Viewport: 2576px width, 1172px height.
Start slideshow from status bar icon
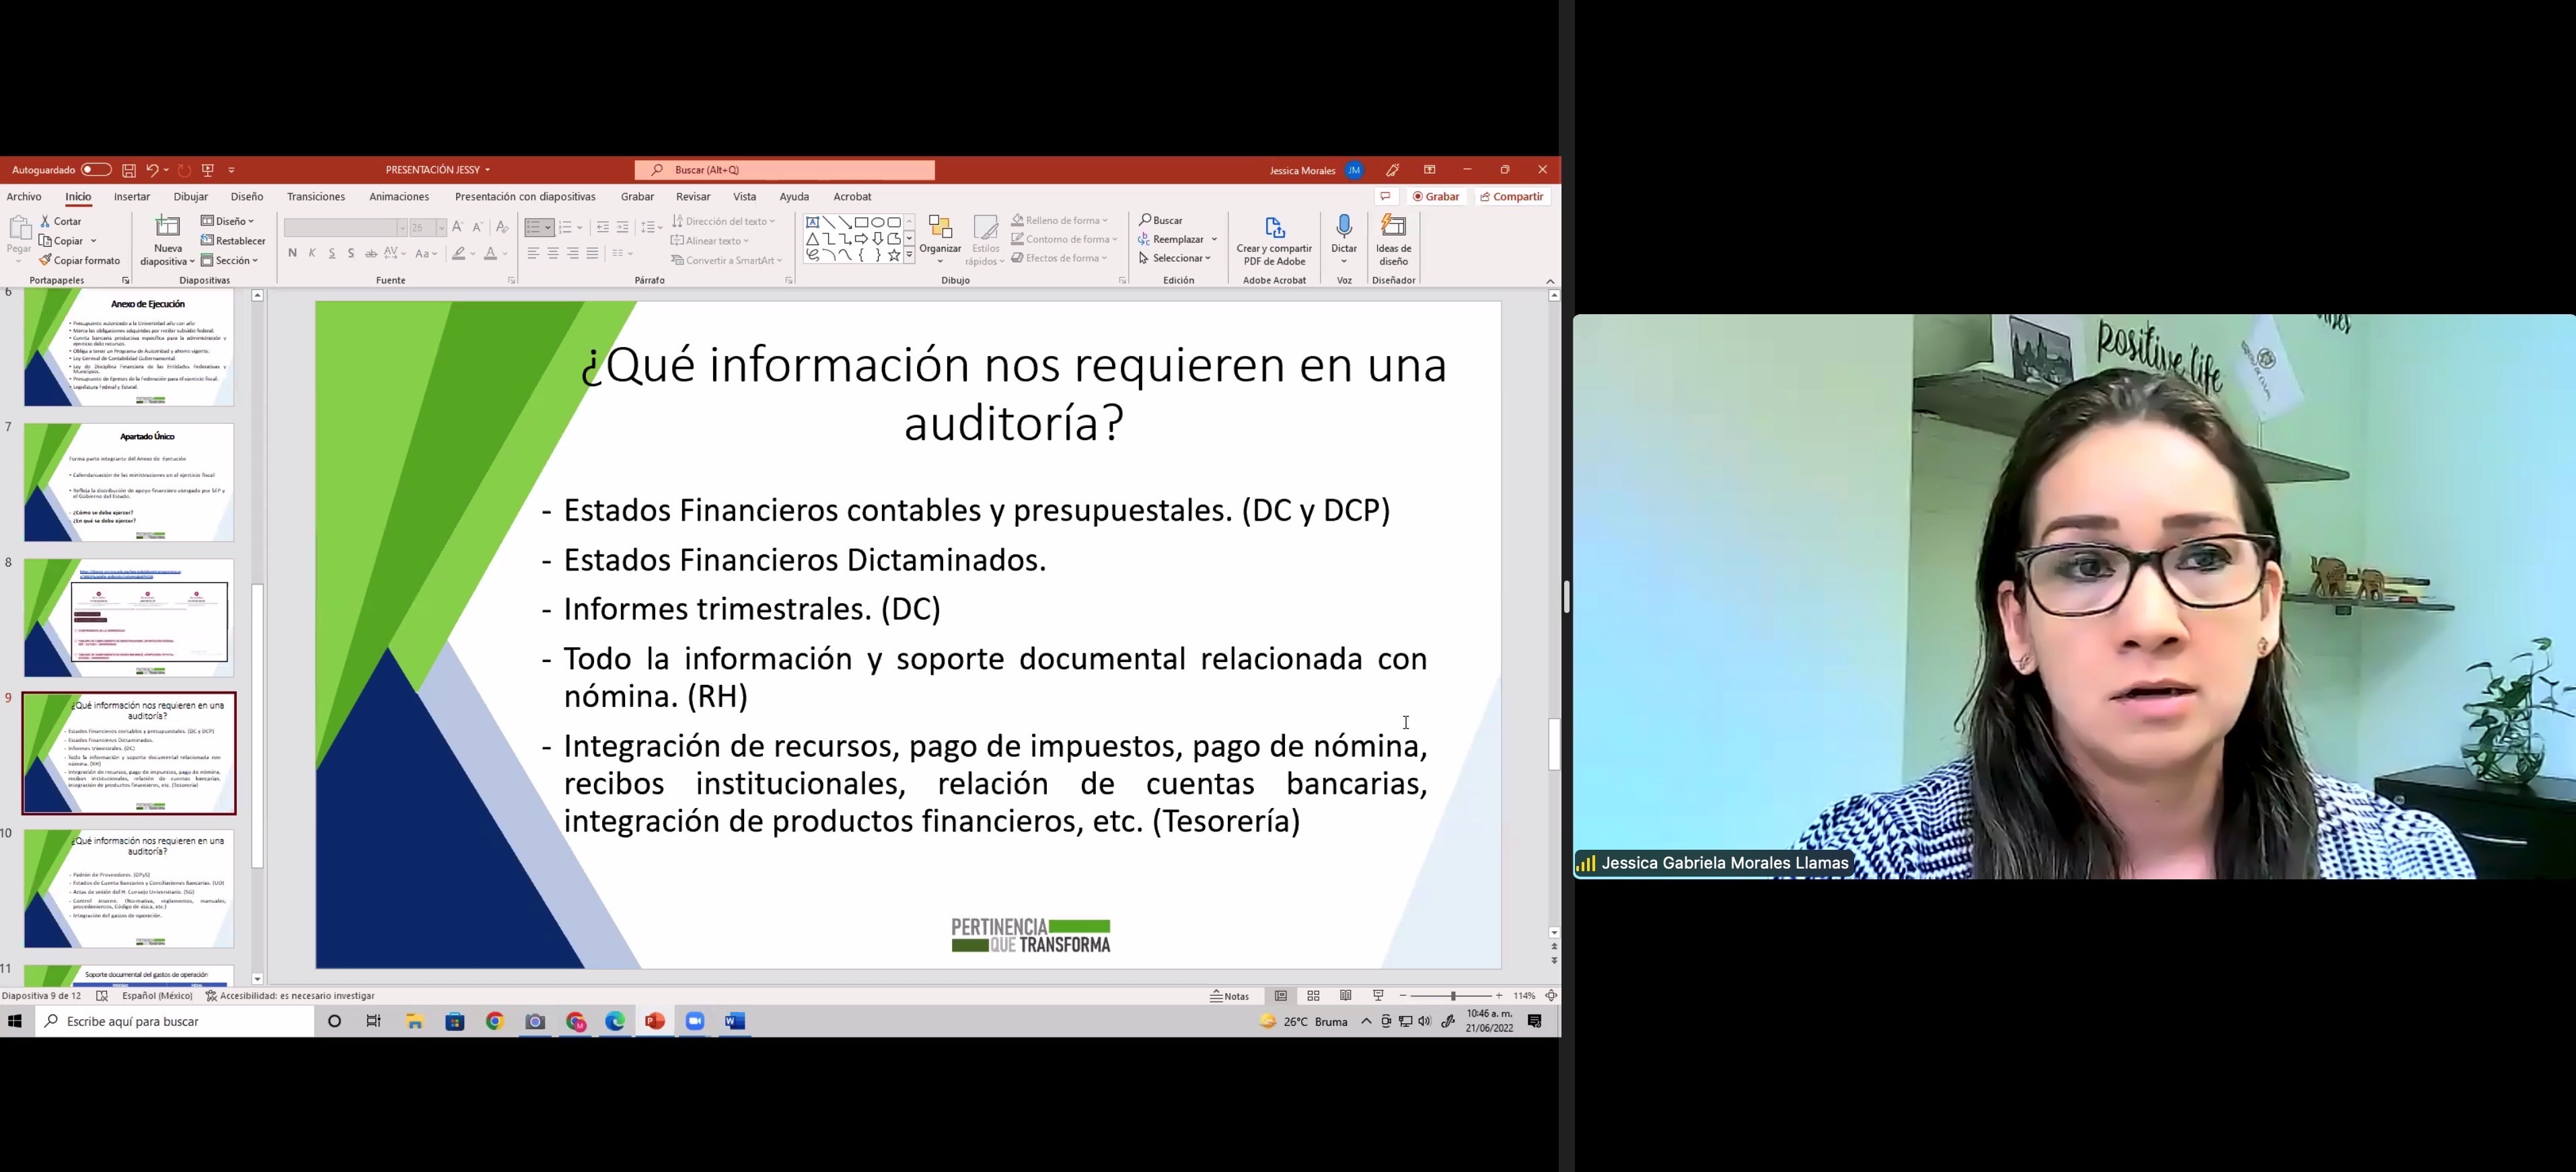click(x=1379, y=996)
